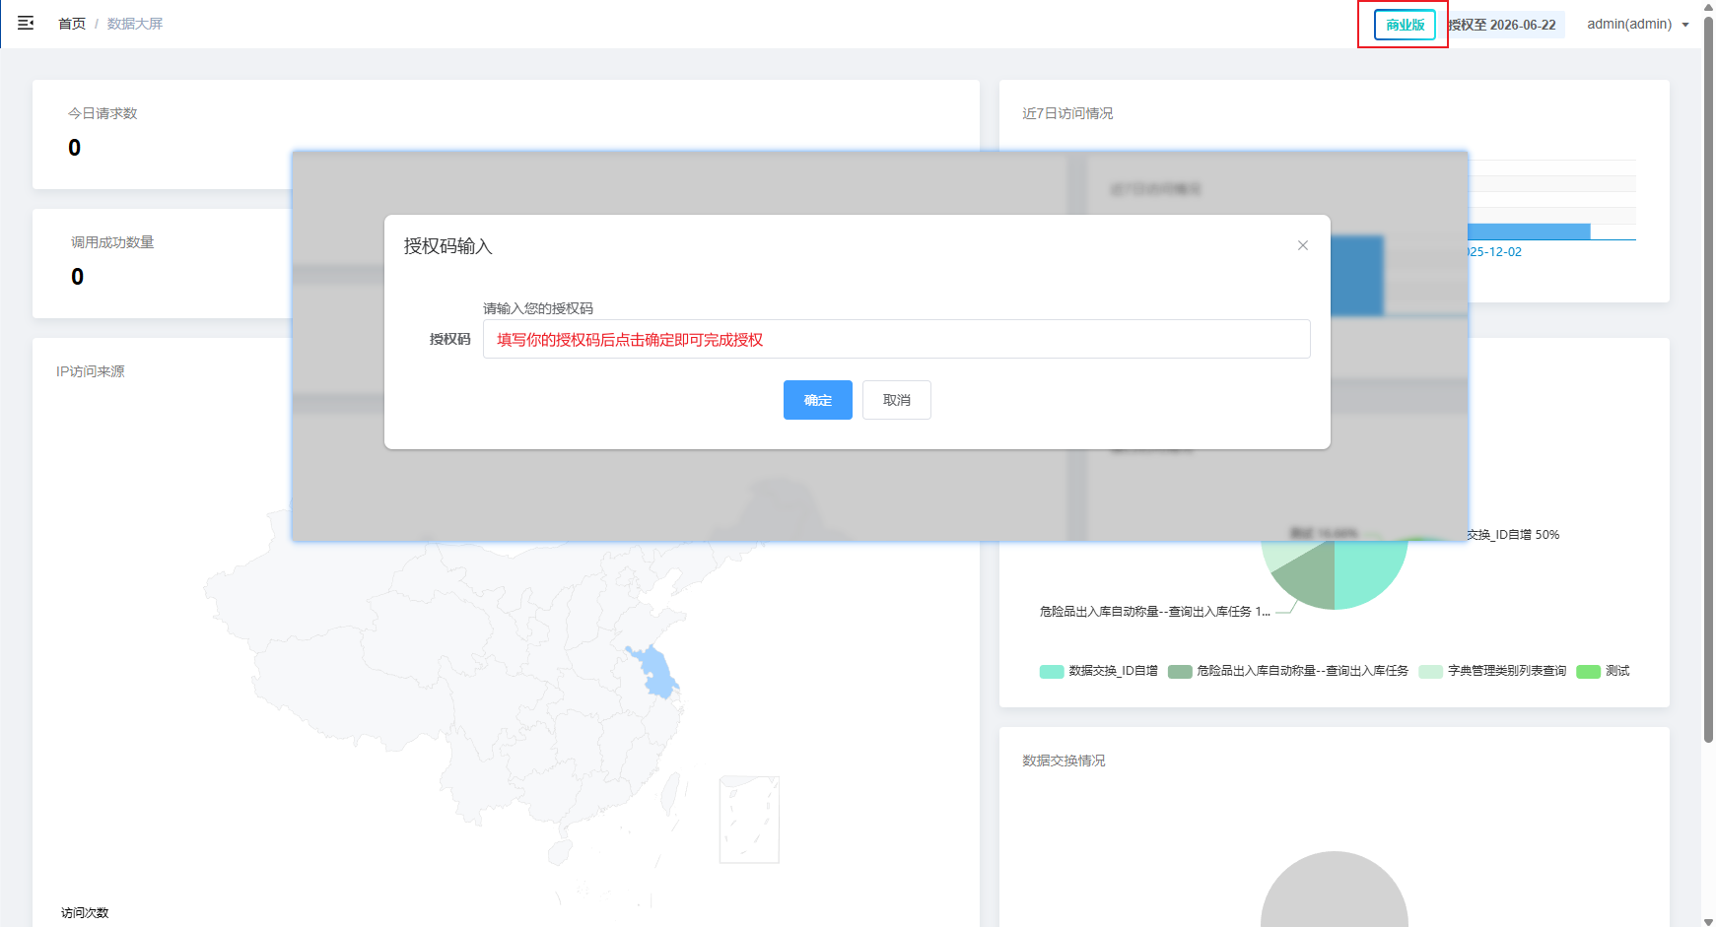Viewport: 1716px width, 927px height.
Task: Click the South China Sea map inset
Action: click(749, 820)
